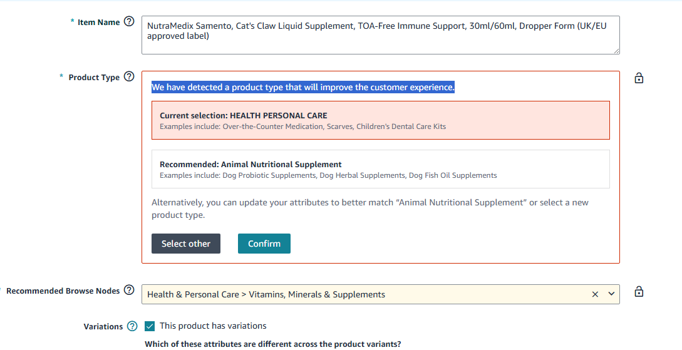Click the 'This product has variations' label
Viewport: 682px width, 350px height.
pos(213,326)
